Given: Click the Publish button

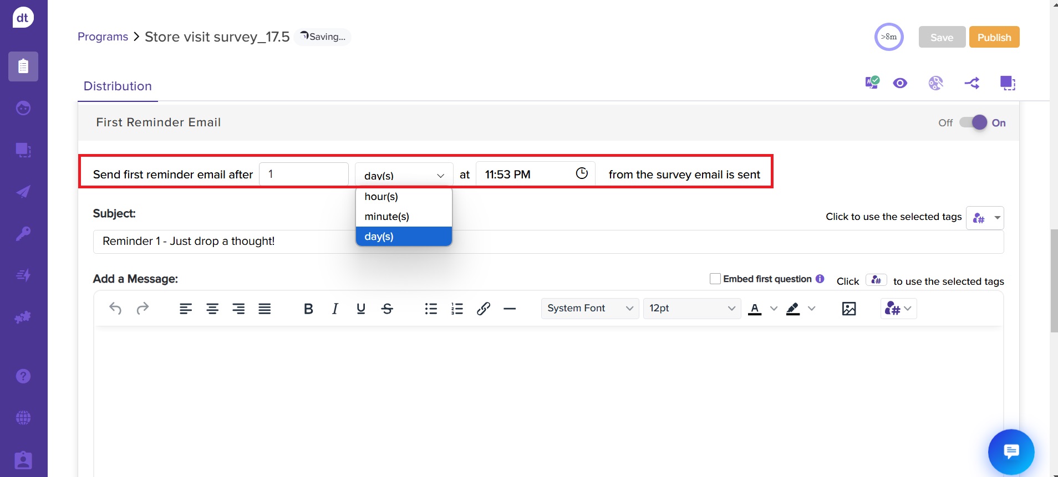Looking at the screenshot, I should [x=994, y=37].
